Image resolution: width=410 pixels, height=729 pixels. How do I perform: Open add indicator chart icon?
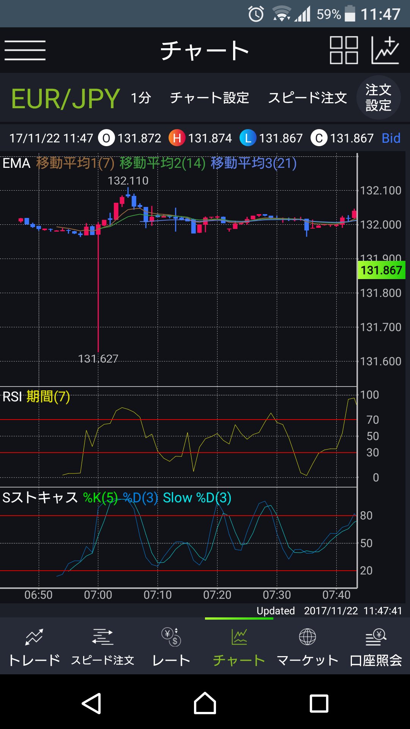[385, 50]
